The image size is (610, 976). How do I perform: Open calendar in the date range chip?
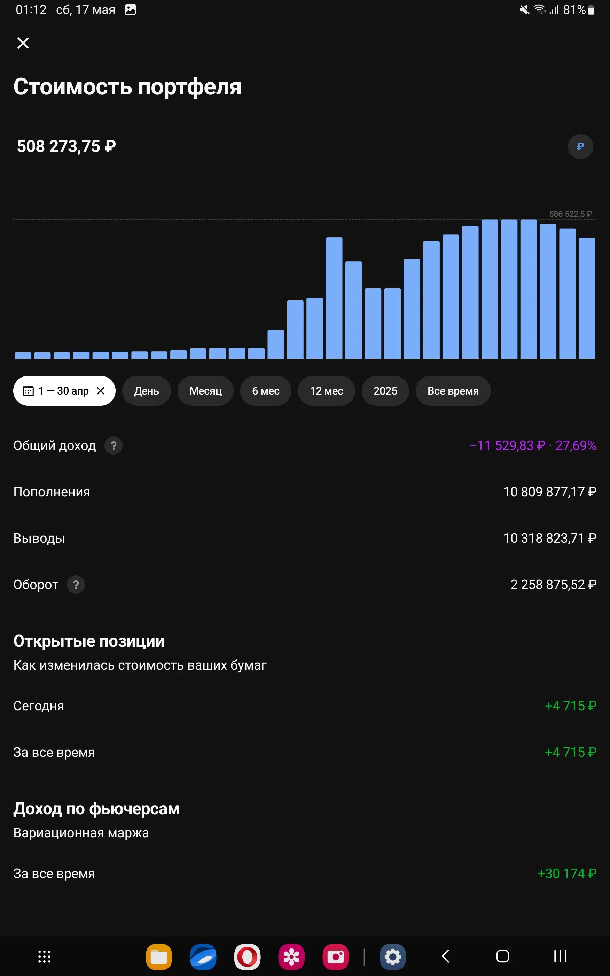tap(28, 390)
